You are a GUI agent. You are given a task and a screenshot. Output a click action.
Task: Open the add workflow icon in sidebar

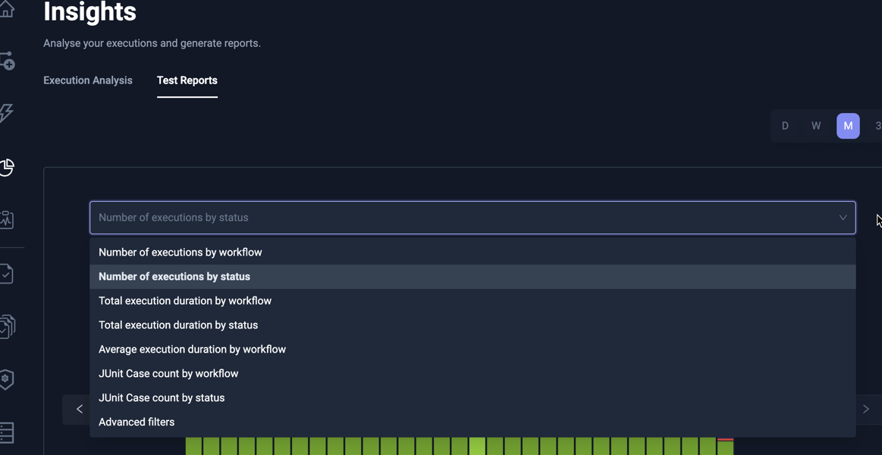pyautogui.click(x=7, y=61)
